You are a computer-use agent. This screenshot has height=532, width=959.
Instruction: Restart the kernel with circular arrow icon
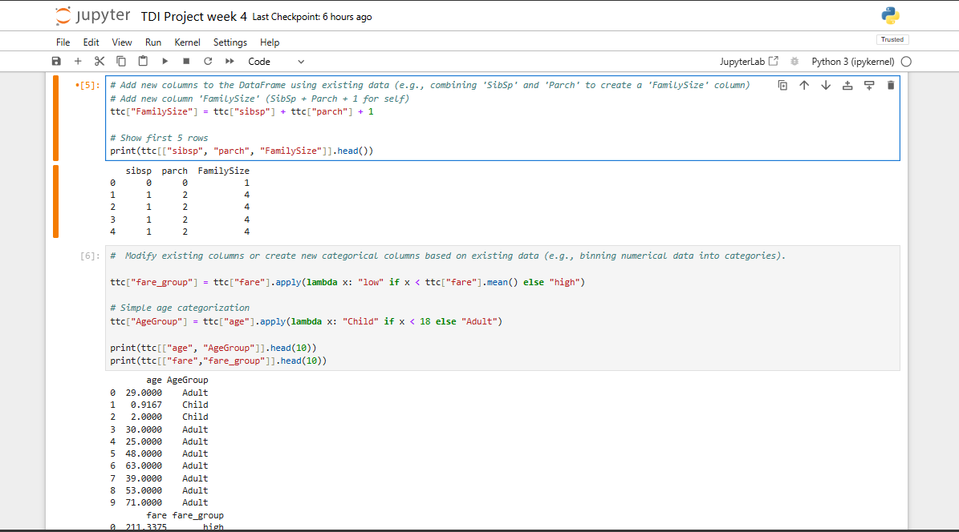tap(208, 61)
